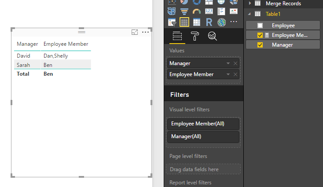The image size is (323, 187).
Task: Open focus mode on the table visual
Action: tap(135, 32)
